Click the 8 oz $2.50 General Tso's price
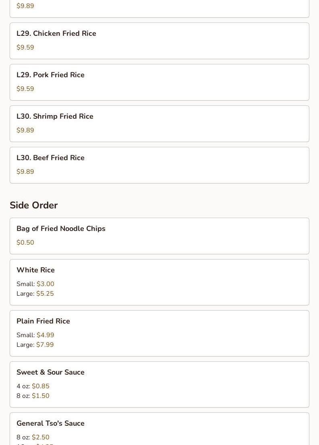Viewport: 319px width, 445px height. (33, 437)
